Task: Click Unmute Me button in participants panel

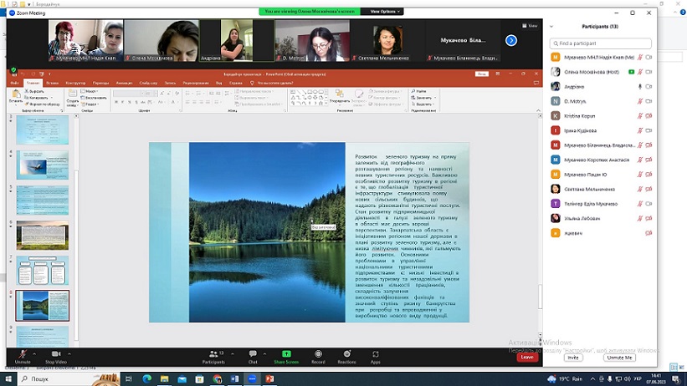Action: 619,358
